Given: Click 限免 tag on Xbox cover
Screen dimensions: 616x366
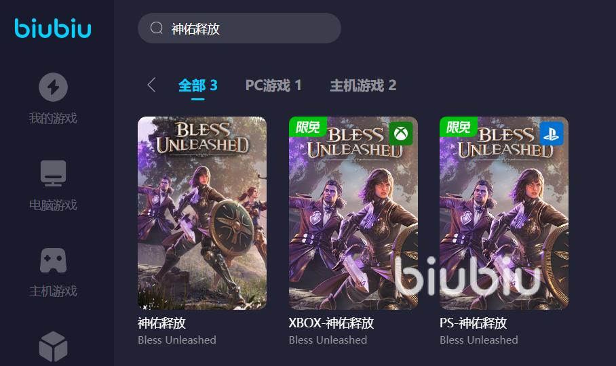Looking at the screenshot, I should coord(308,127).
